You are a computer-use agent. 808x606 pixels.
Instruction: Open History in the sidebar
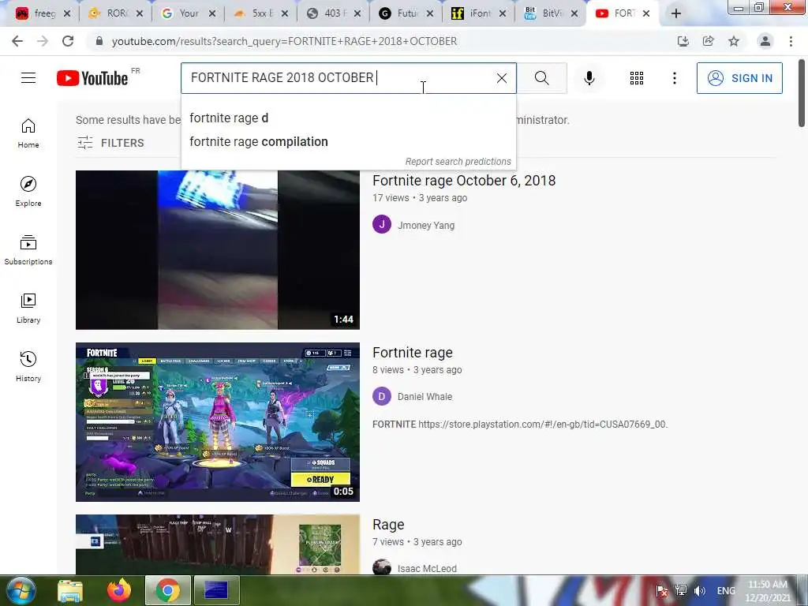click(28, 366)
